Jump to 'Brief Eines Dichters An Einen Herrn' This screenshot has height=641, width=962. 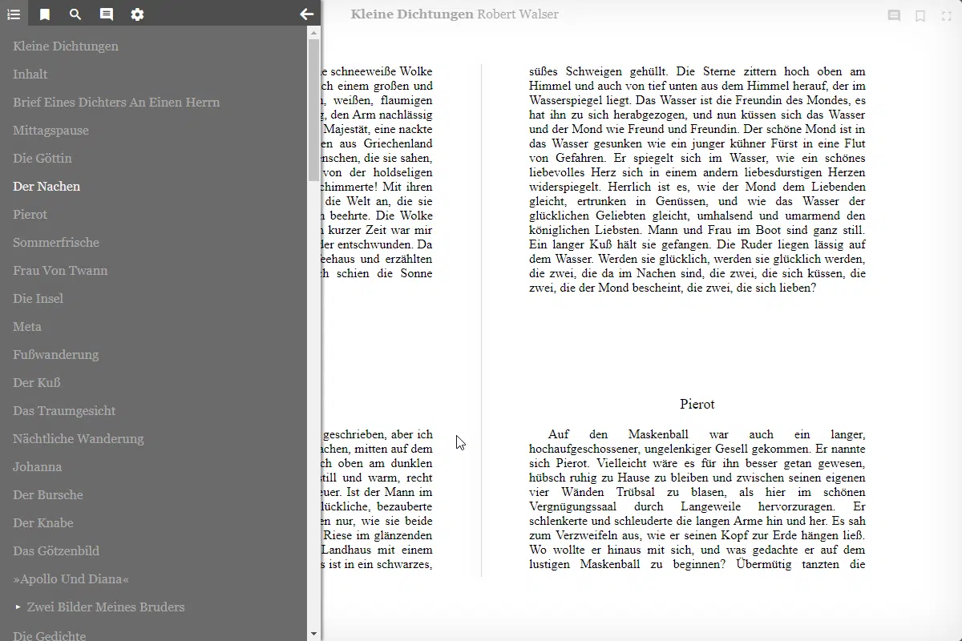[x=116, y=102]
